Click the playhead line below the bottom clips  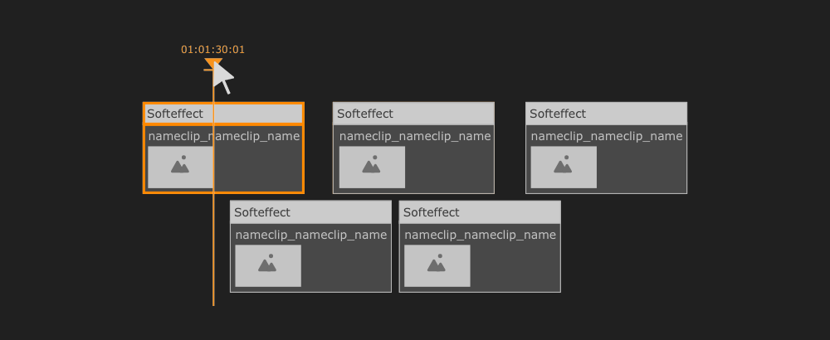click(213, 299)
